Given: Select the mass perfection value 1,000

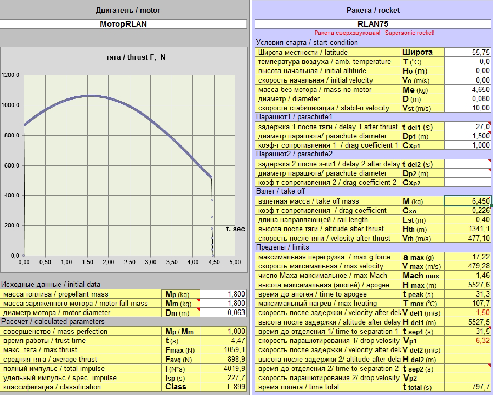Looking at the screenshot, I should click(223, 331).
